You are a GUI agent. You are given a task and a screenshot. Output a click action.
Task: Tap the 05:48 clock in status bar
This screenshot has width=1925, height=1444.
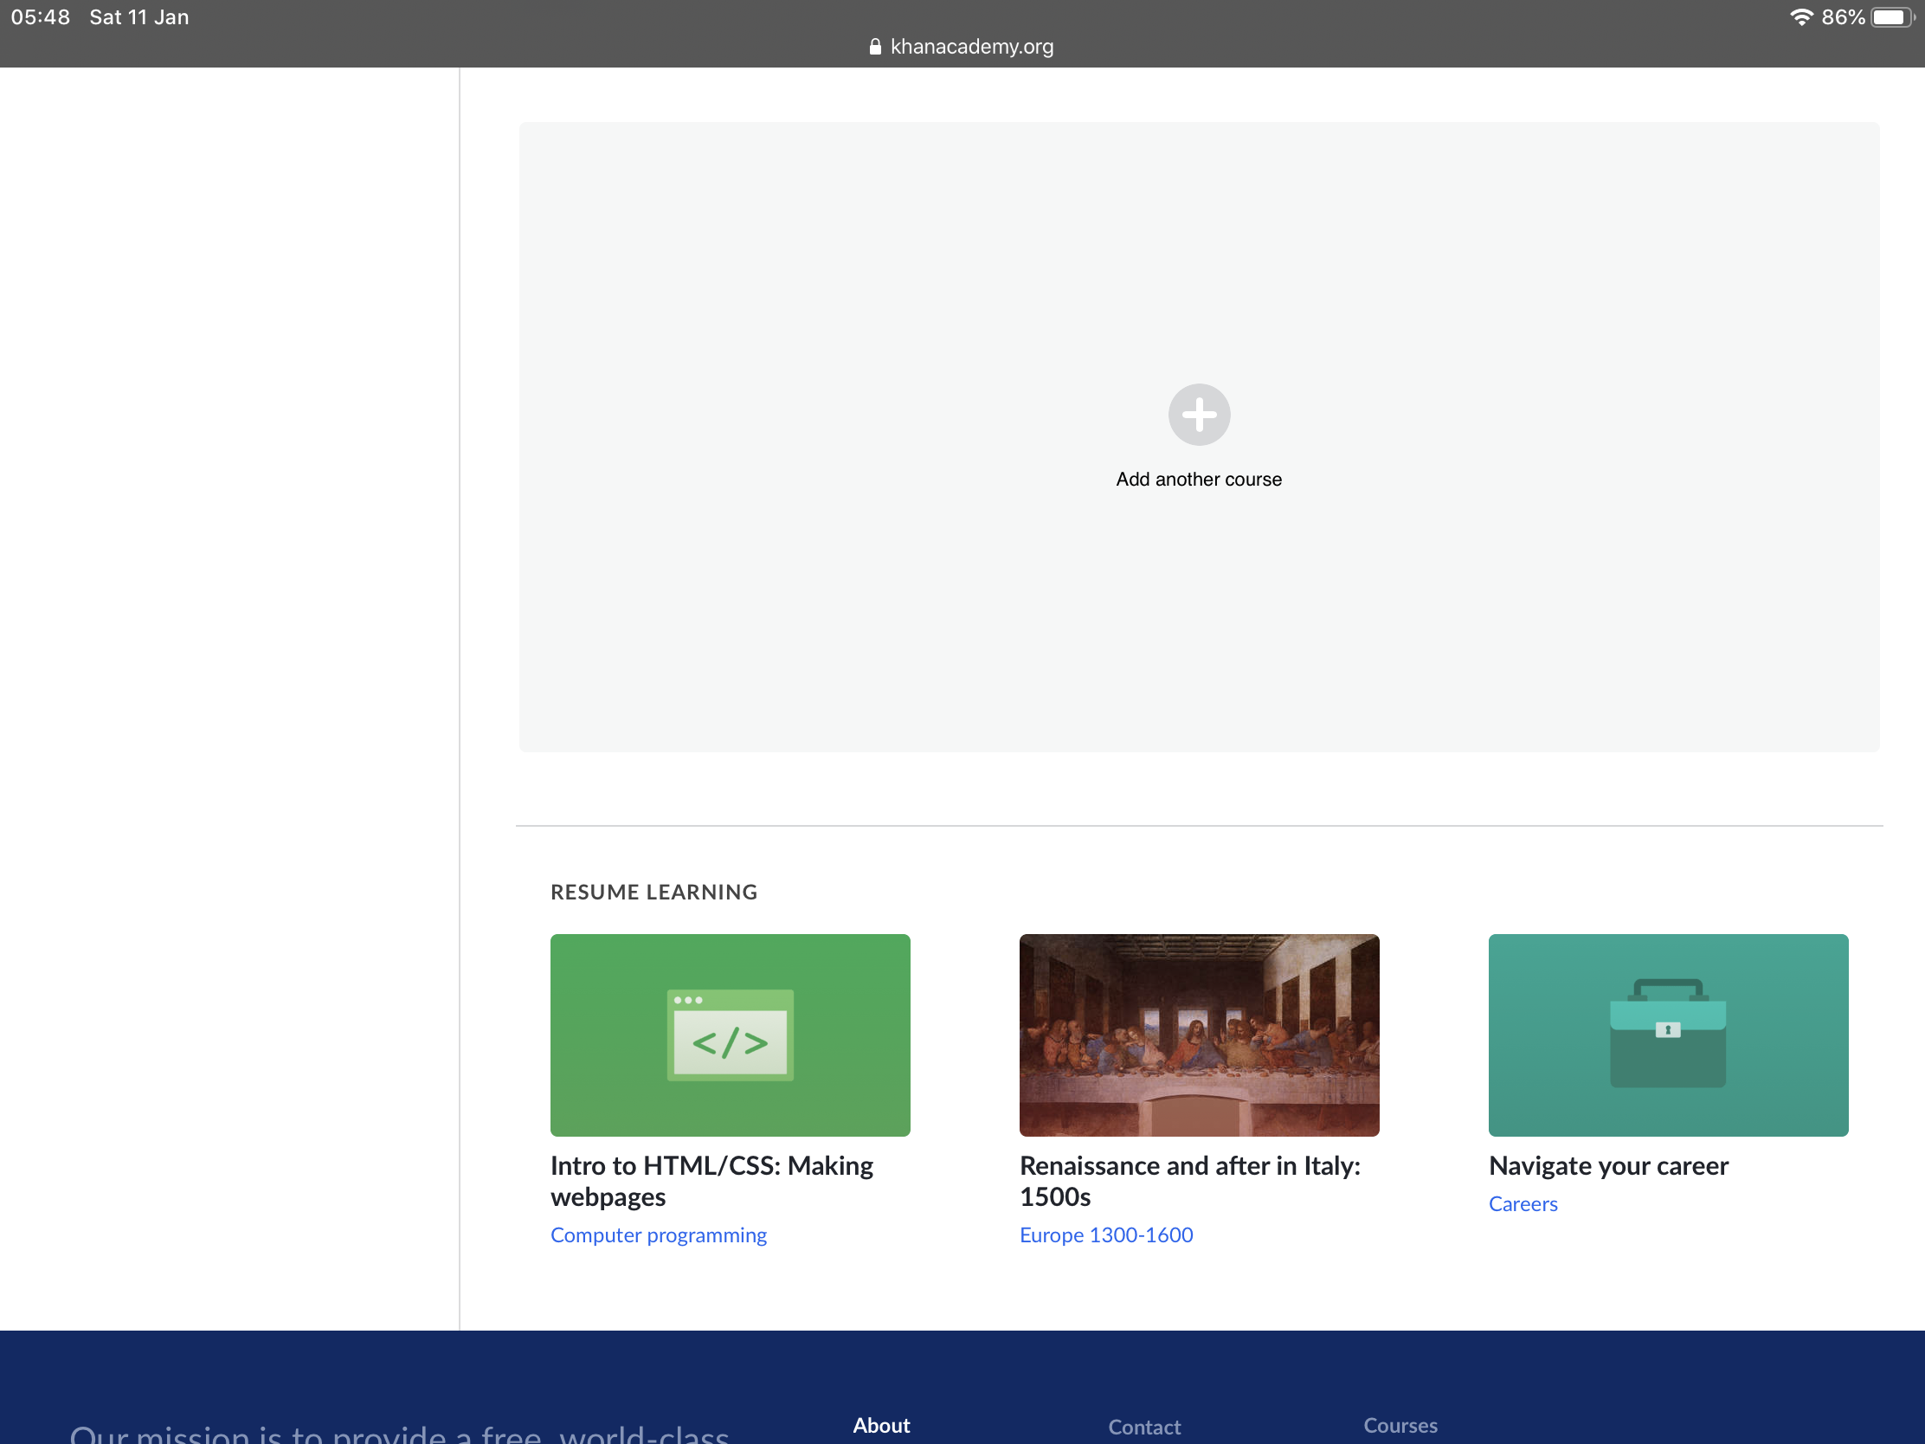pyautogui.click(x=40, y=17)
